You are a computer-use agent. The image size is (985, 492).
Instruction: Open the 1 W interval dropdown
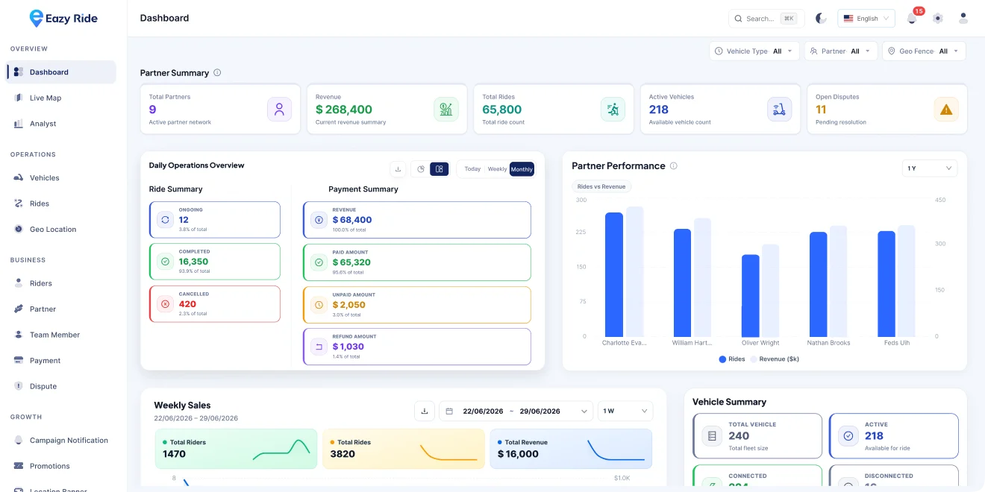625,411
